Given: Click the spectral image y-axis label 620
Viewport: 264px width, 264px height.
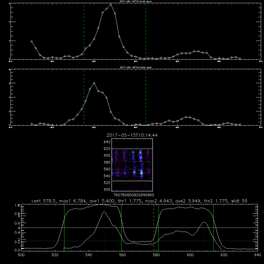Looking at the screenshot, I should (107, 149).
